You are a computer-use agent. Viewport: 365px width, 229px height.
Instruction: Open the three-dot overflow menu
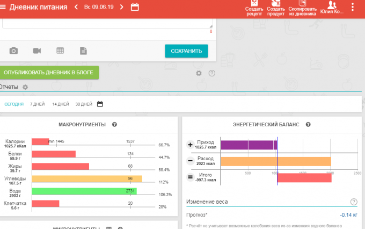(353, 8)
